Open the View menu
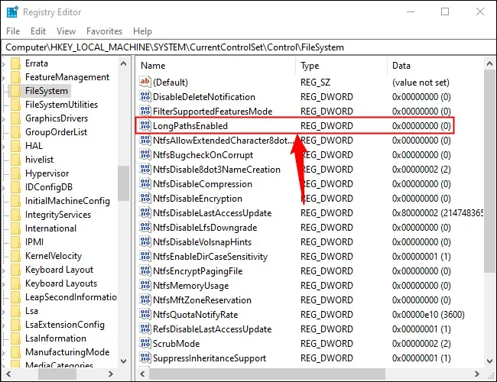Screen dimensions: 497x382 tap(66, 31)
